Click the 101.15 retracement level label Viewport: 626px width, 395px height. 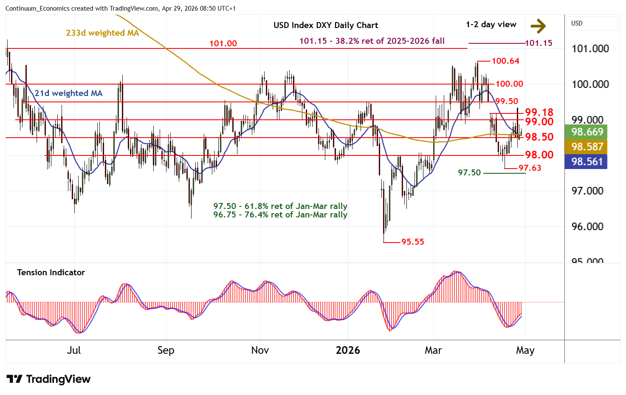point(539,43)
